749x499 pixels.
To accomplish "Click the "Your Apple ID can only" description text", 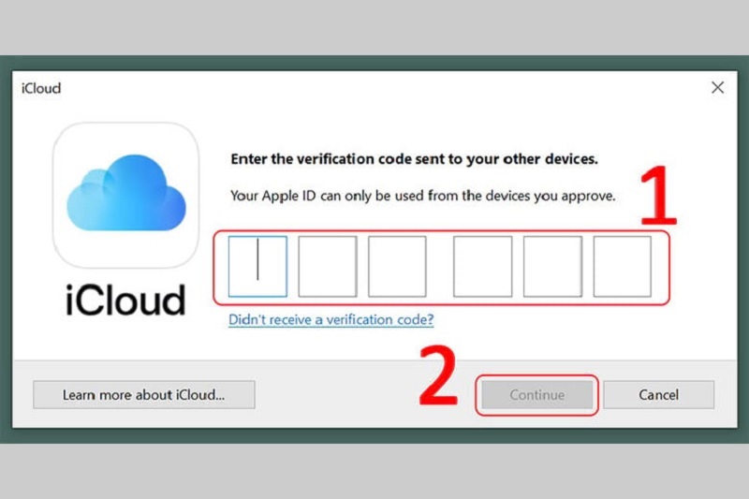I will tap(422, 197).
